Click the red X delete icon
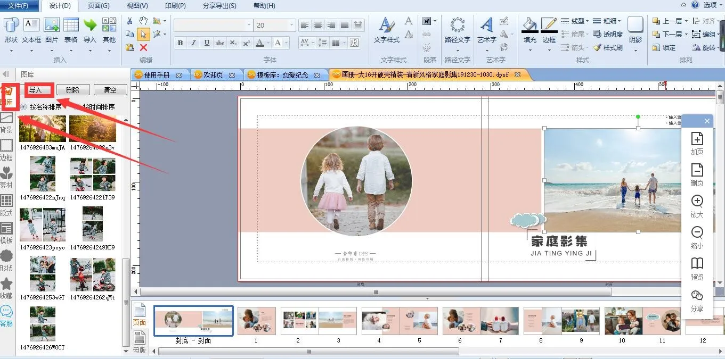The height and width of the screenshot is (359, 725). point(143,47)
